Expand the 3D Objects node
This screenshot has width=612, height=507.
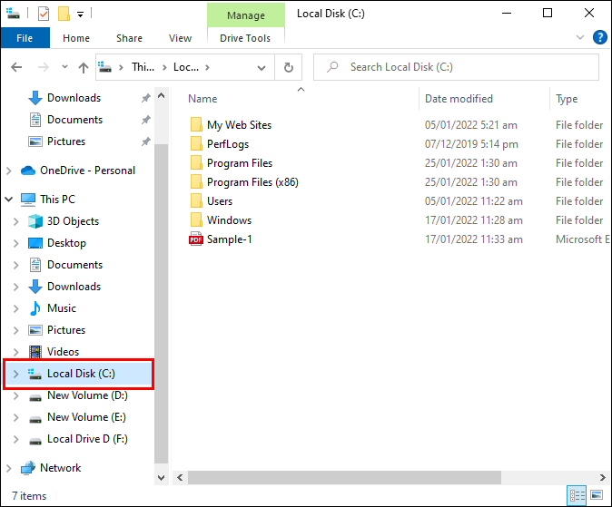tap(15, 221)
